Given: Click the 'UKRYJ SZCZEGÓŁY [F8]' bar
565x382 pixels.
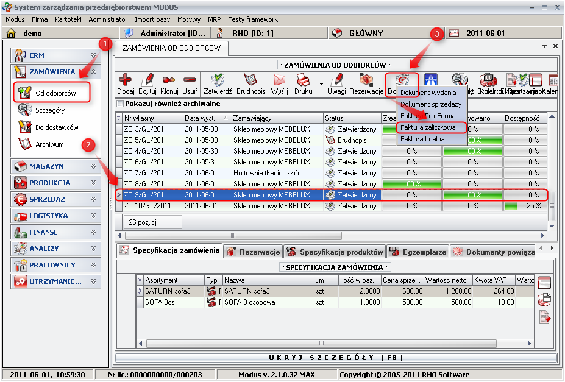Looking at the screenshot, I should 336,357.
